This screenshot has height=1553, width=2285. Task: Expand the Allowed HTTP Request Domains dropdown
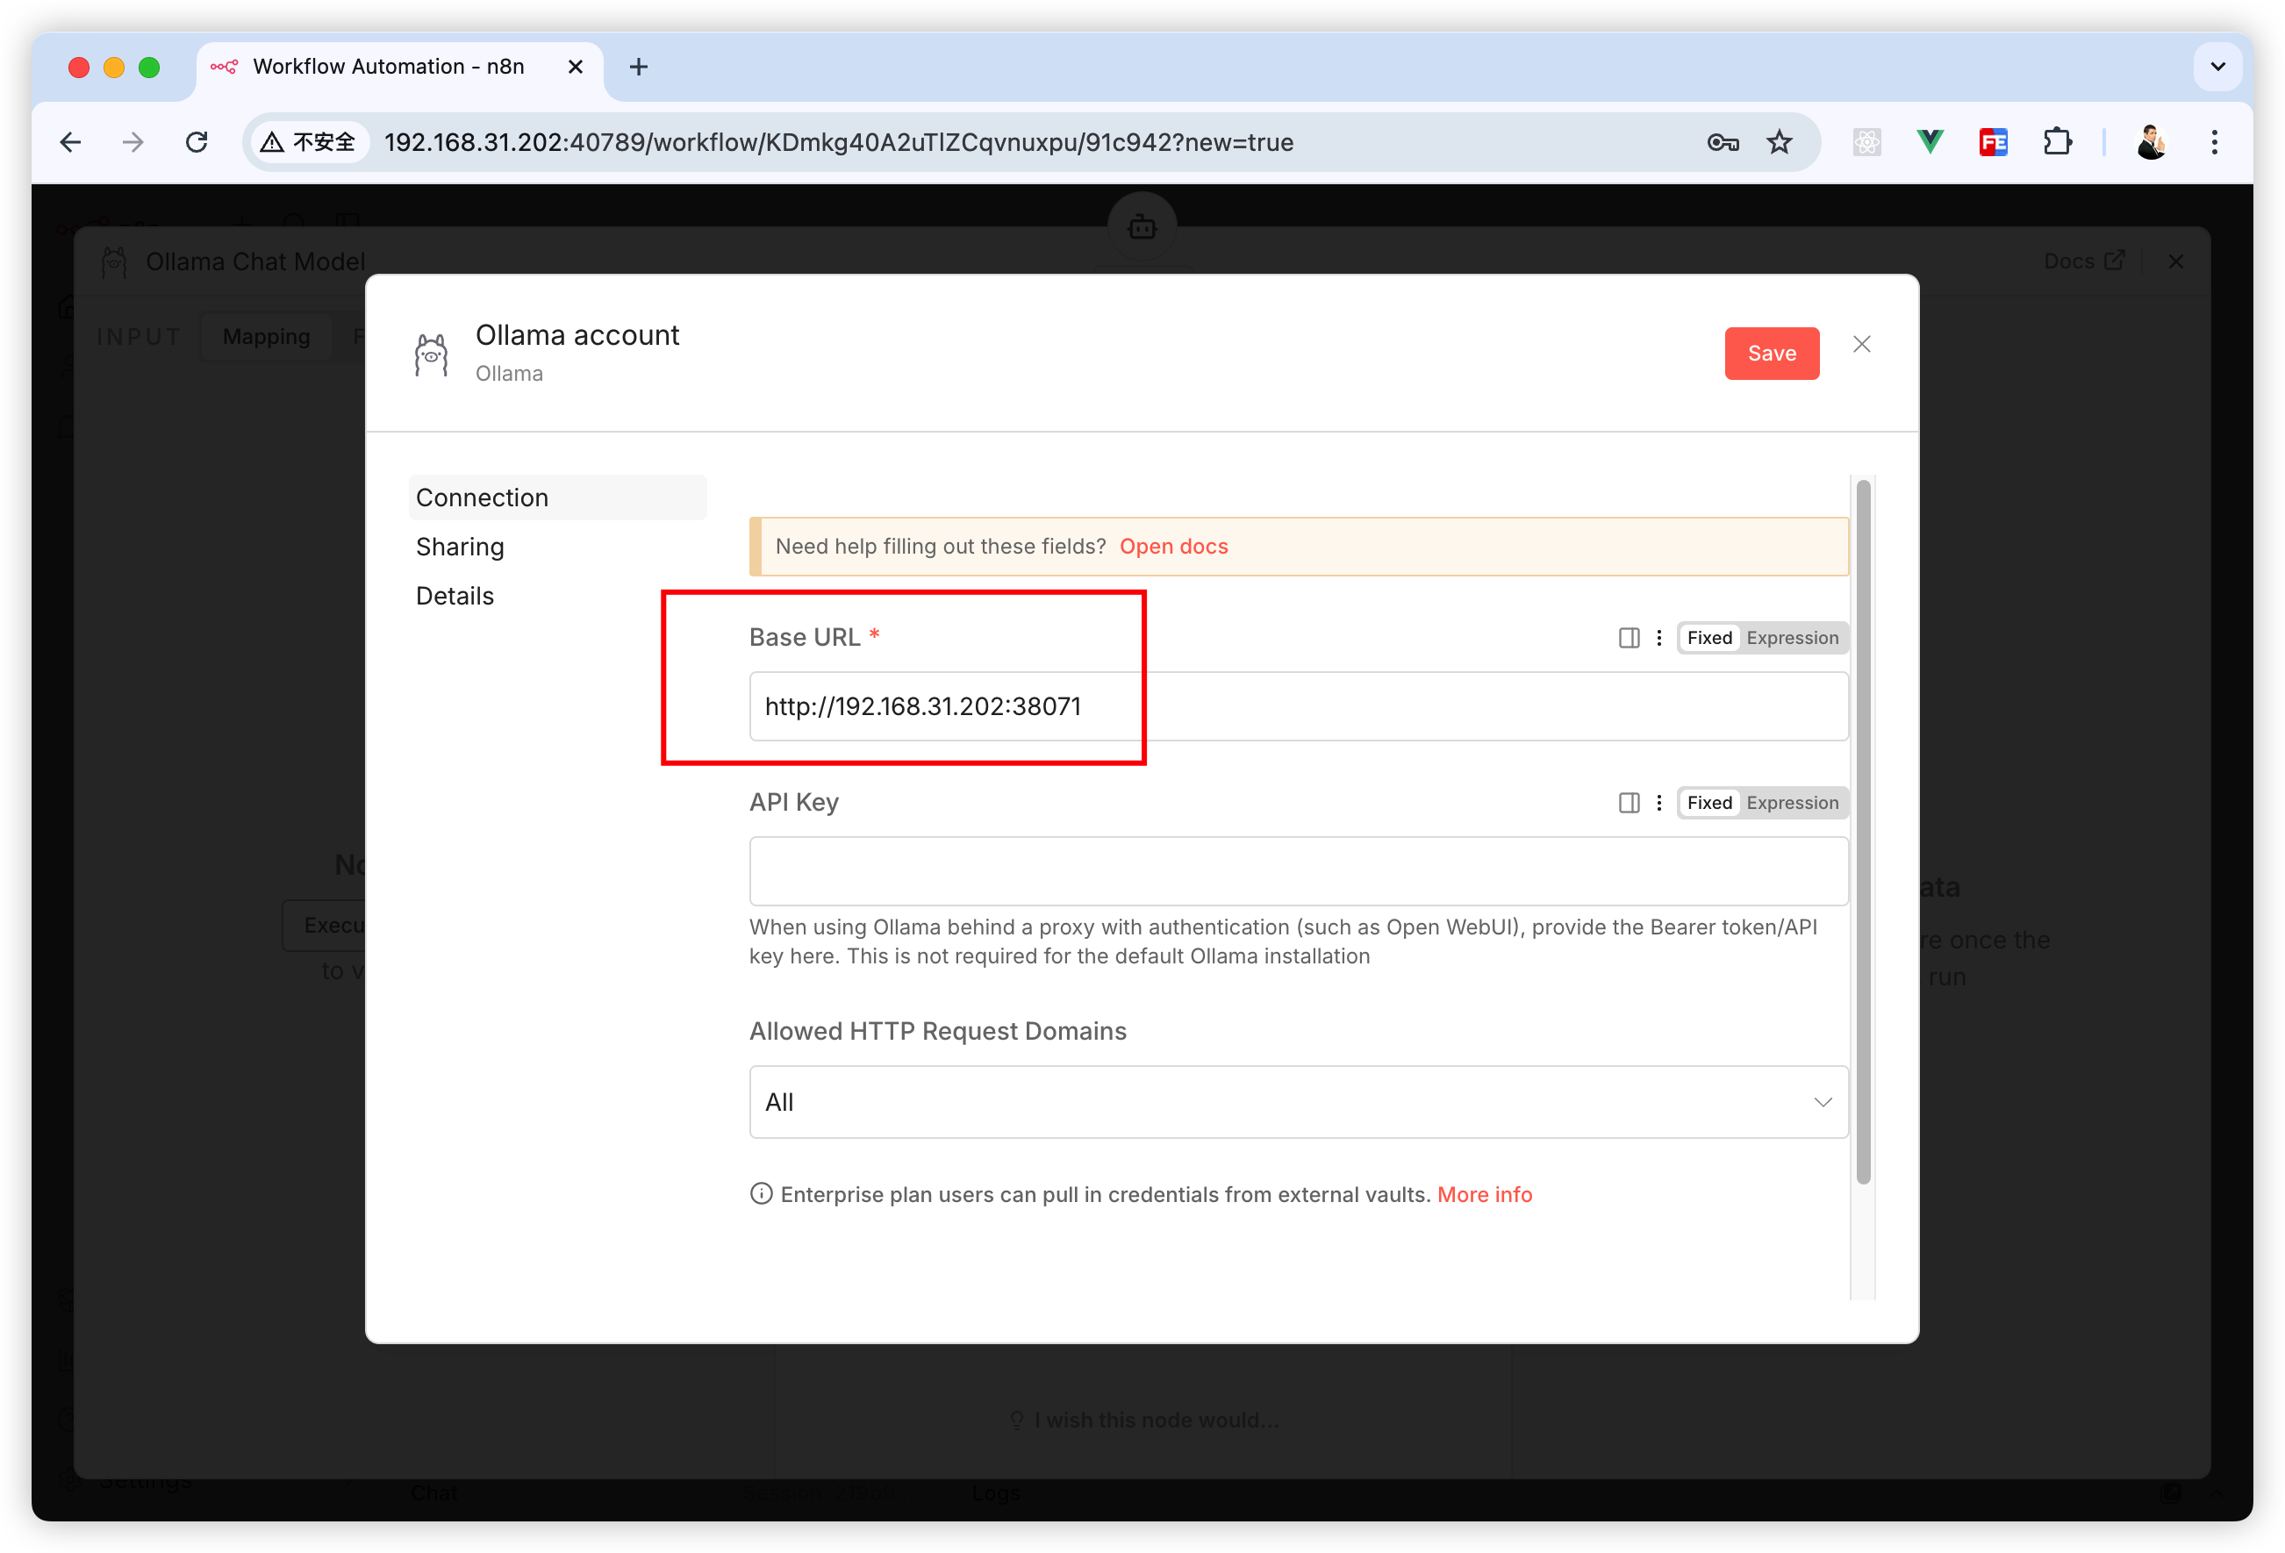click(x=1298, y=1102)
